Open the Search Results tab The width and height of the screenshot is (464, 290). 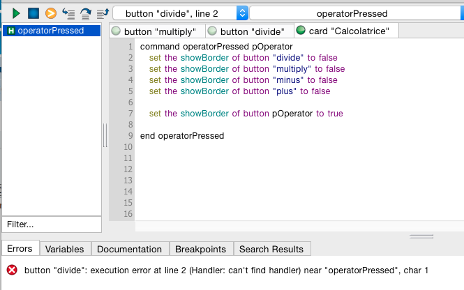(271, 249)
